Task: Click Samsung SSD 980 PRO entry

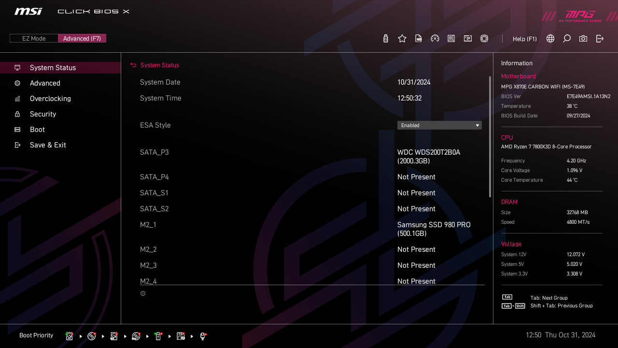Action: (x=434, y=229)
